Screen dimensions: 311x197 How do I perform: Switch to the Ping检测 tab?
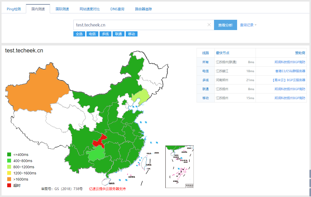pos(14,9)
